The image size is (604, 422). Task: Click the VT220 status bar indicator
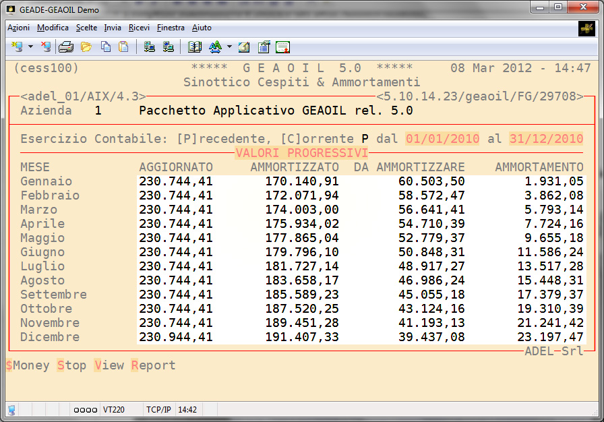(x=112, y=409)
